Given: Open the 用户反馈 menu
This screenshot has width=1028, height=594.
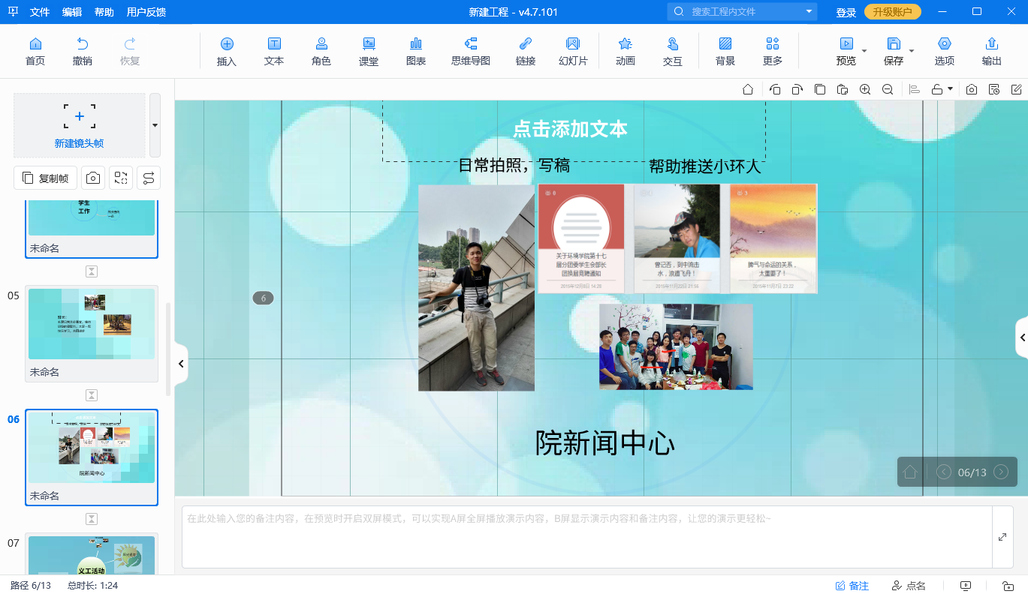Looking at the screenshot, I should tap(146, 12).
